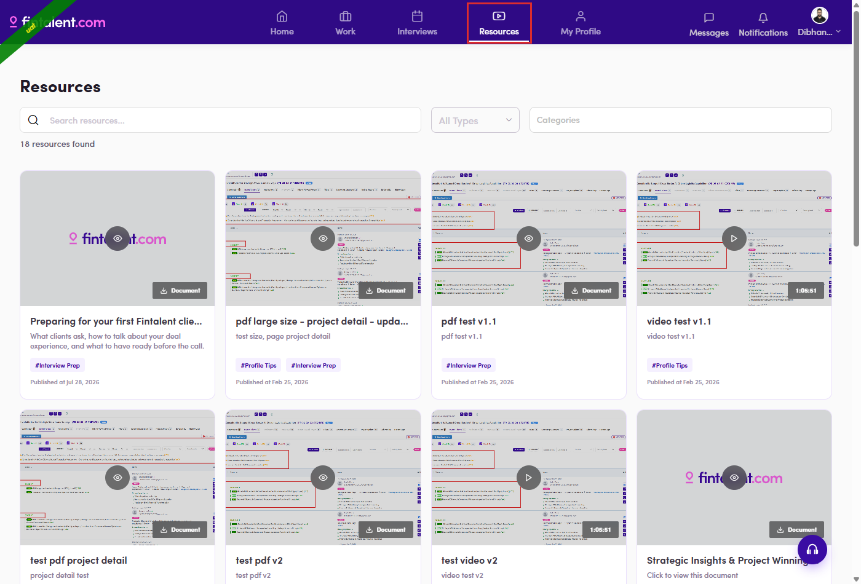Image resolution: width=861 pixels, height=584 pixels.
Task: Go to the Work section
Action: tap(345, 23)
